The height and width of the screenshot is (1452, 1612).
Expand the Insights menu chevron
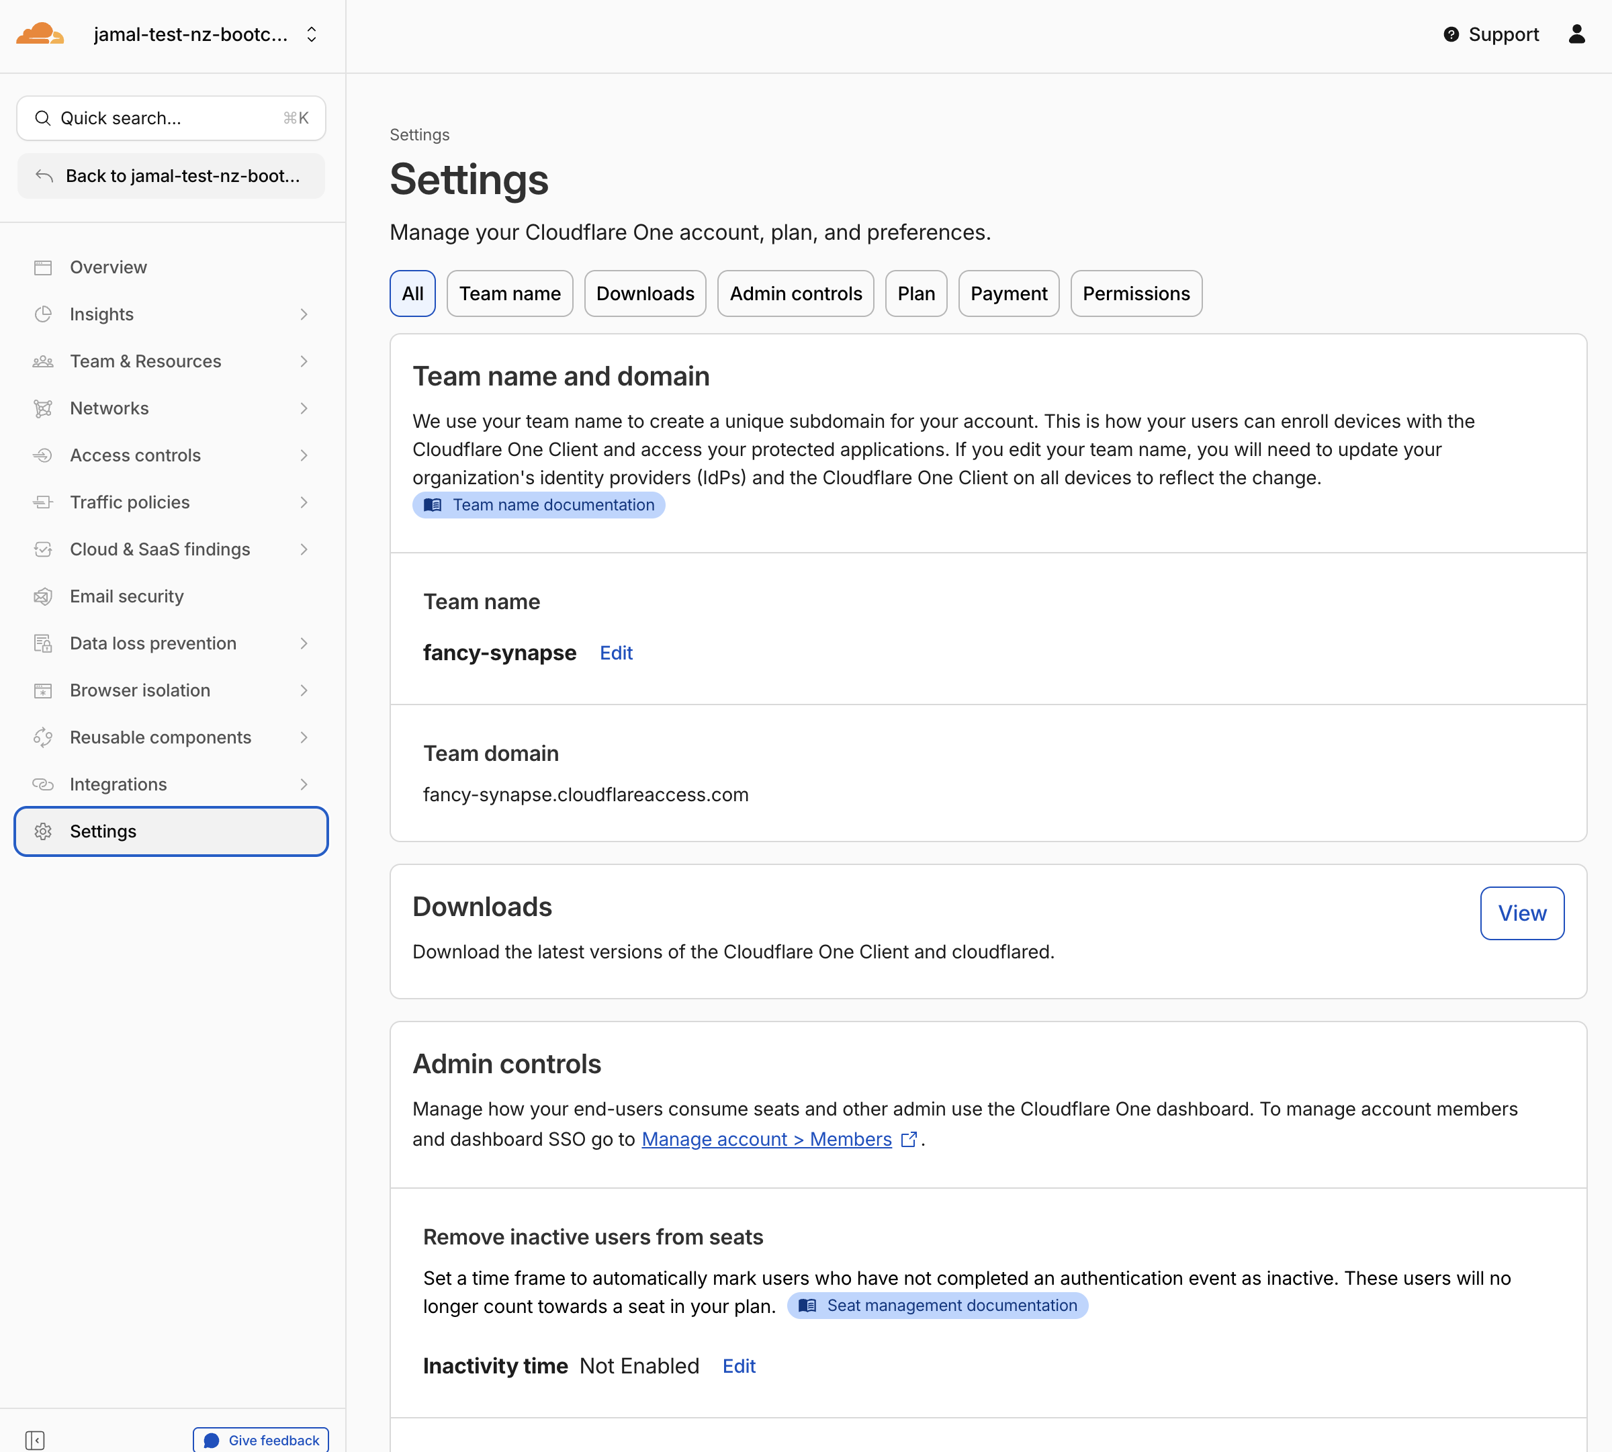(x=304, y=314)
